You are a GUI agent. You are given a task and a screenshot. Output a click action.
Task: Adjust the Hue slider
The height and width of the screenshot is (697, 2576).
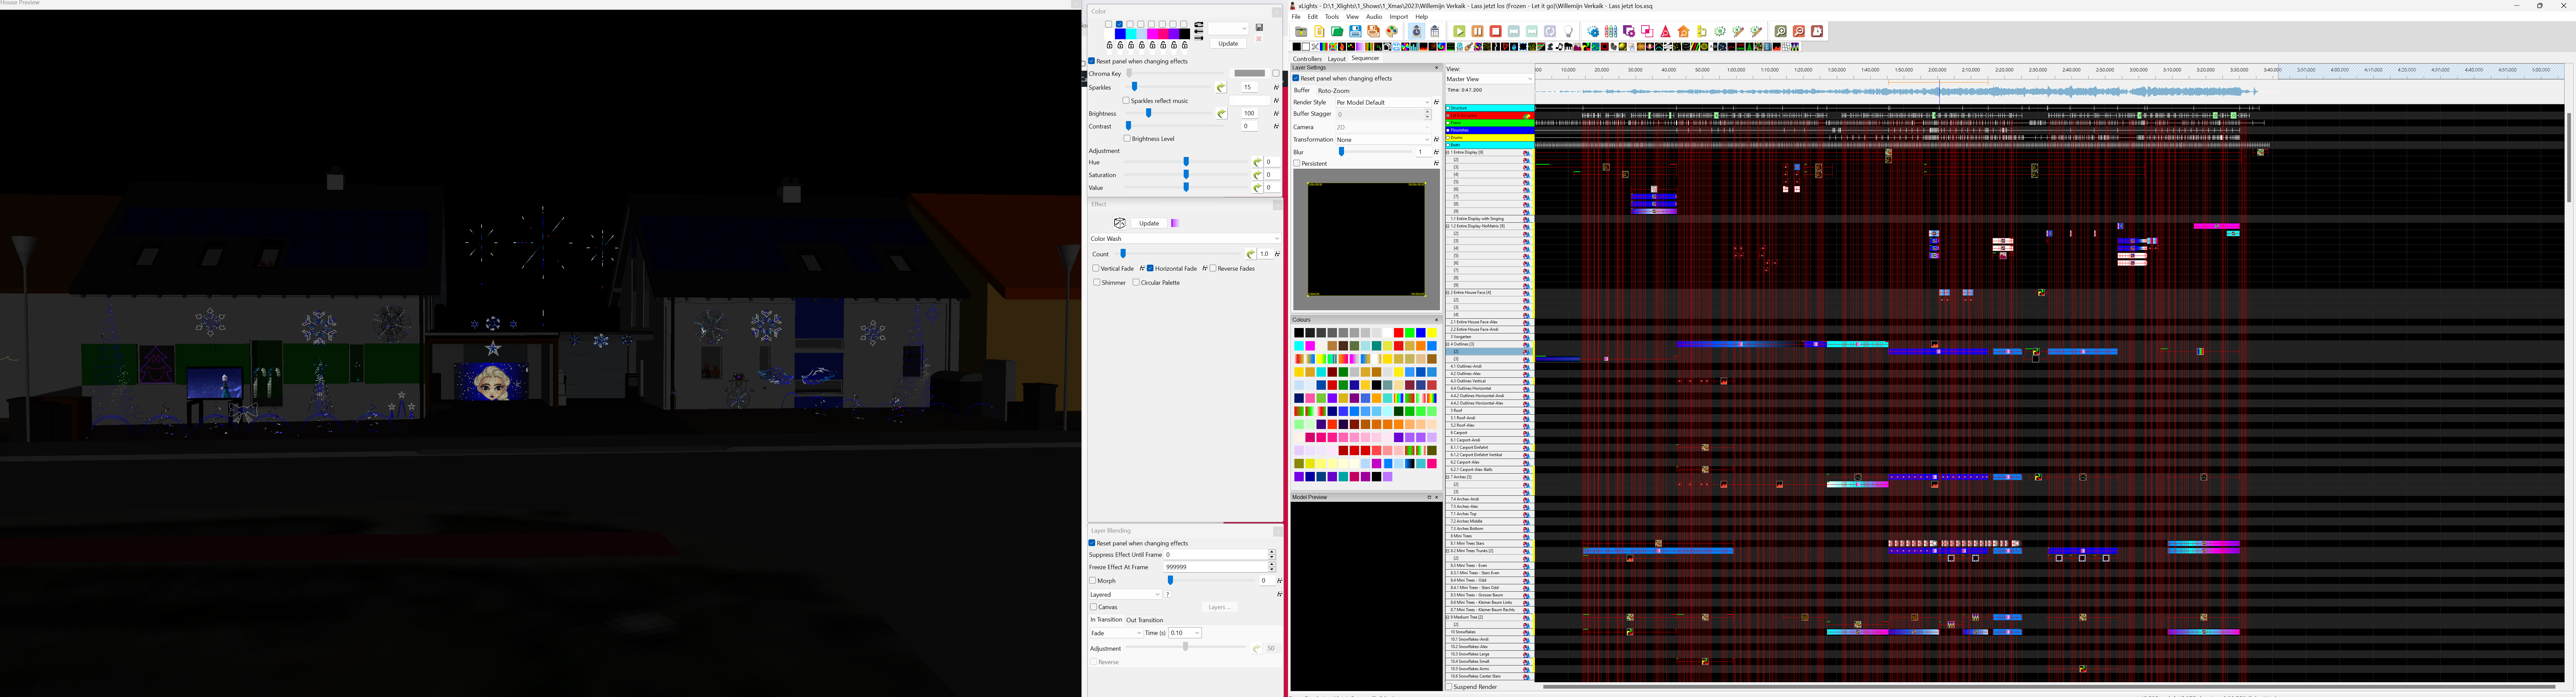[x=1186, y=162]
